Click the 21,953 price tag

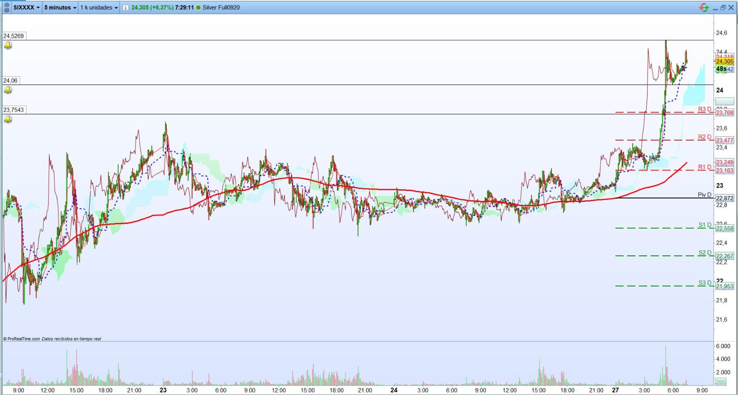coord(725,286)
